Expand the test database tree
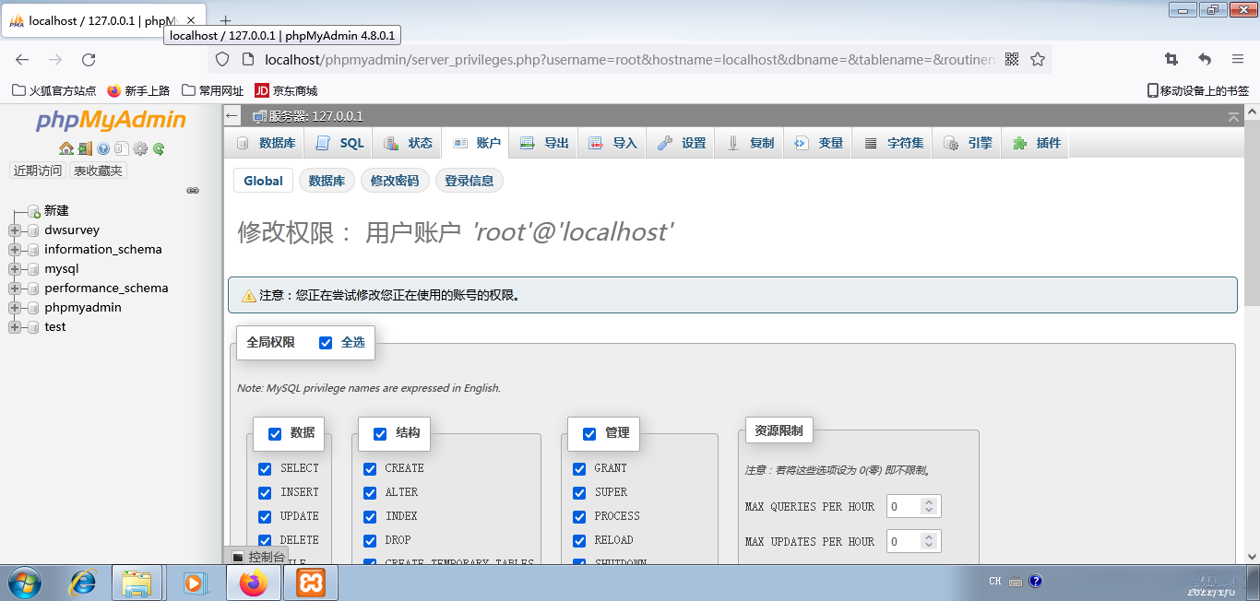 point(15,327)
